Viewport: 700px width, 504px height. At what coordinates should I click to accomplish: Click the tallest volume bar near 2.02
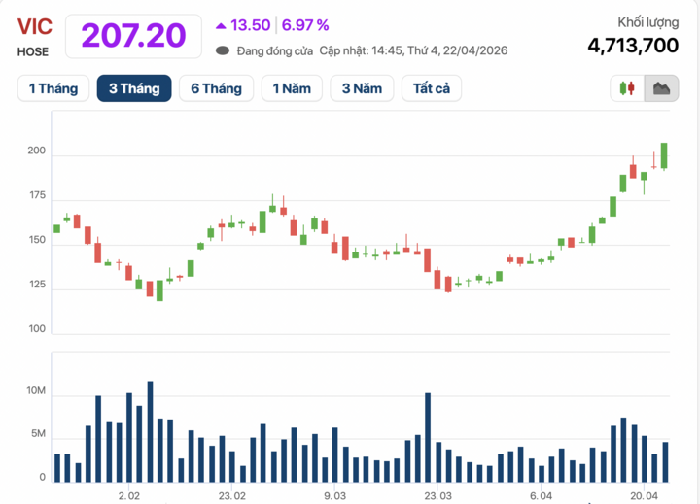150,431
